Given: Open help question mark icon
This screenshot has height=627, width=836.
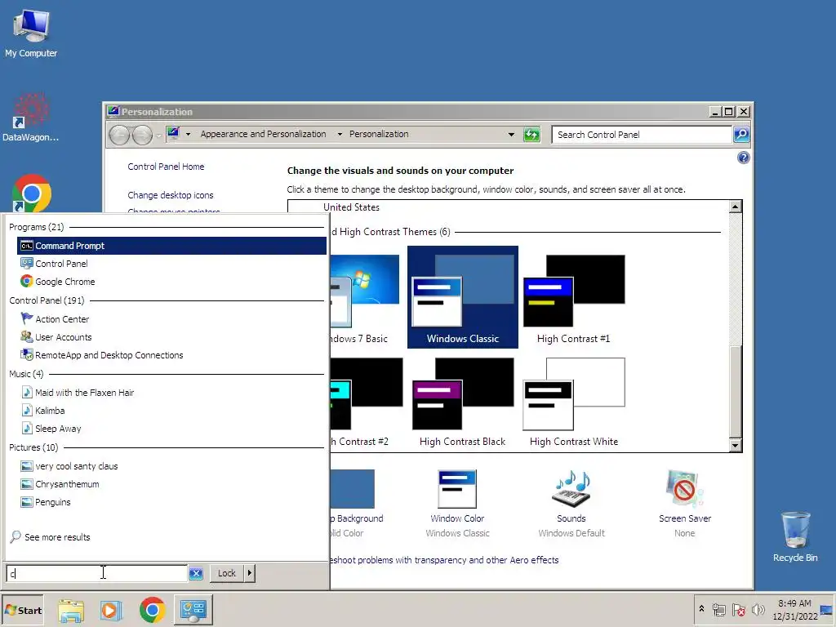Looking at the screenshot, I should click(743, 158).
